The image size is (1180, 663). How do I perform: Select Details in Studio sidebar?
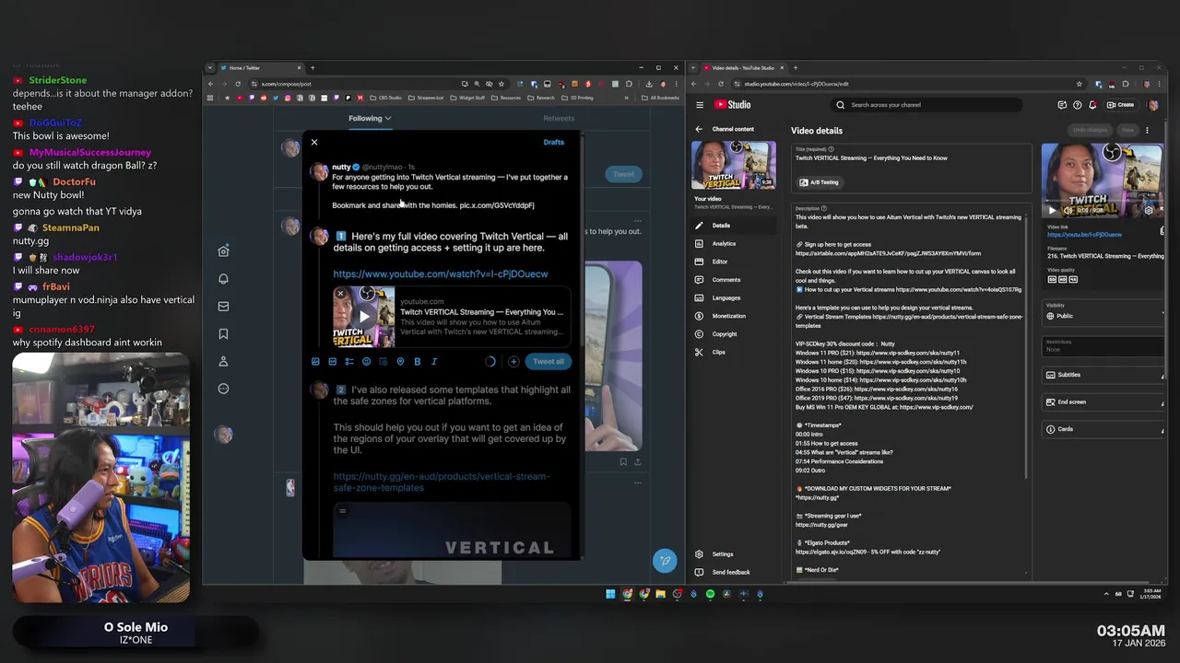coord(734,226)
